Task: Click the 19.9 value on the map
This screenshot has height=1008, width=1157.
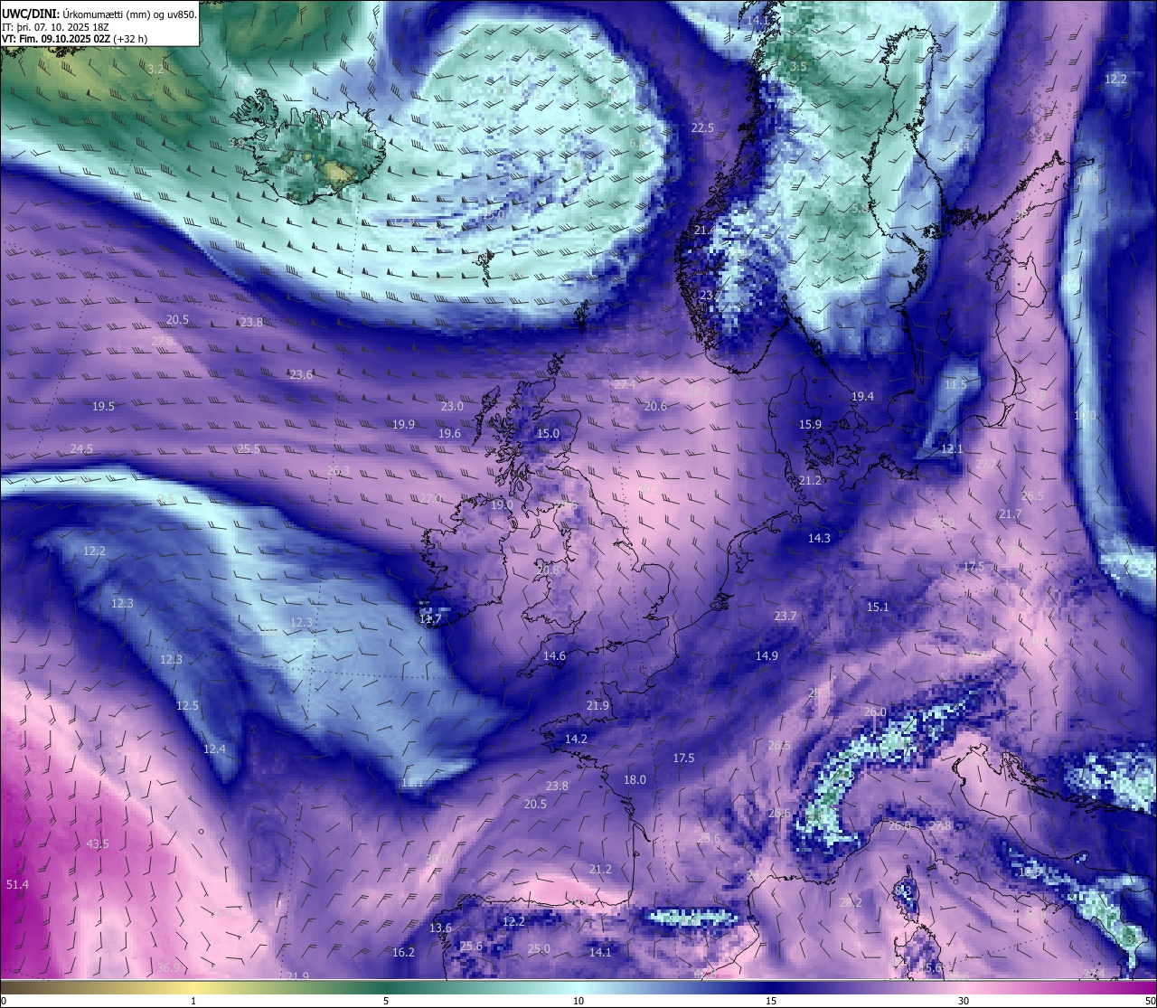Action: pyautogui.click(x=404, y=425)
